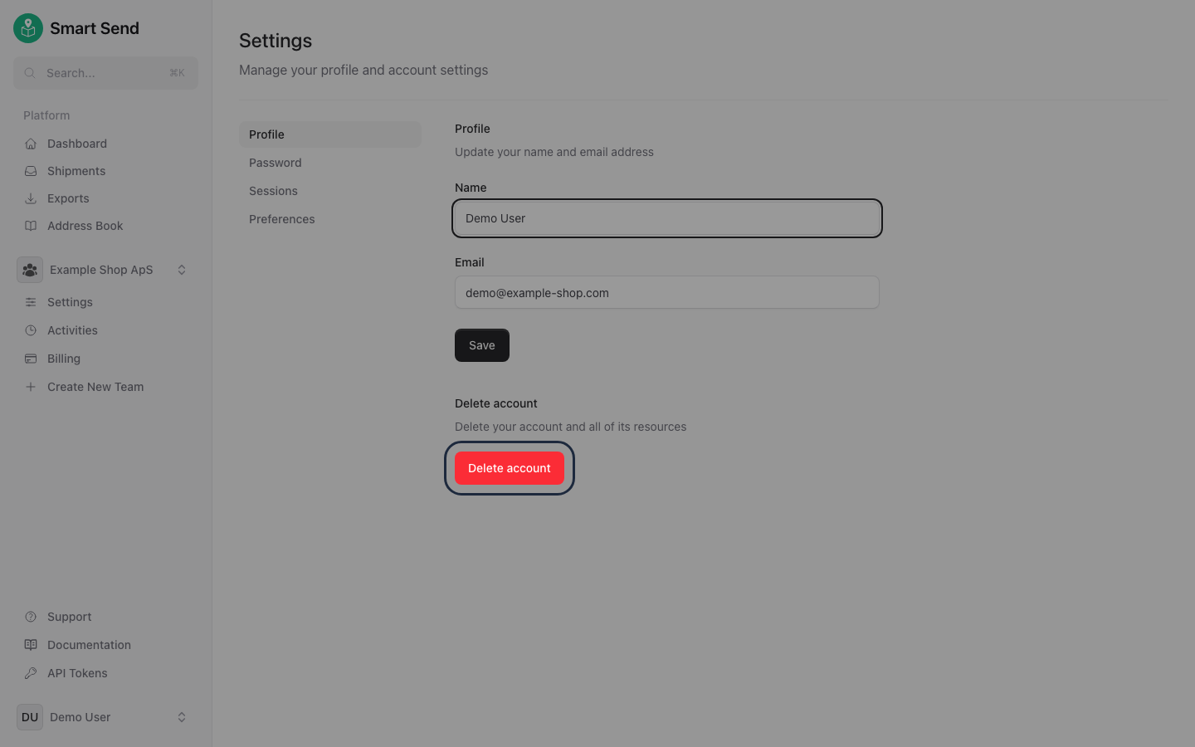Click the Documentation book icon
This screenshot has width=1195, height=747.
coord(32,645)
